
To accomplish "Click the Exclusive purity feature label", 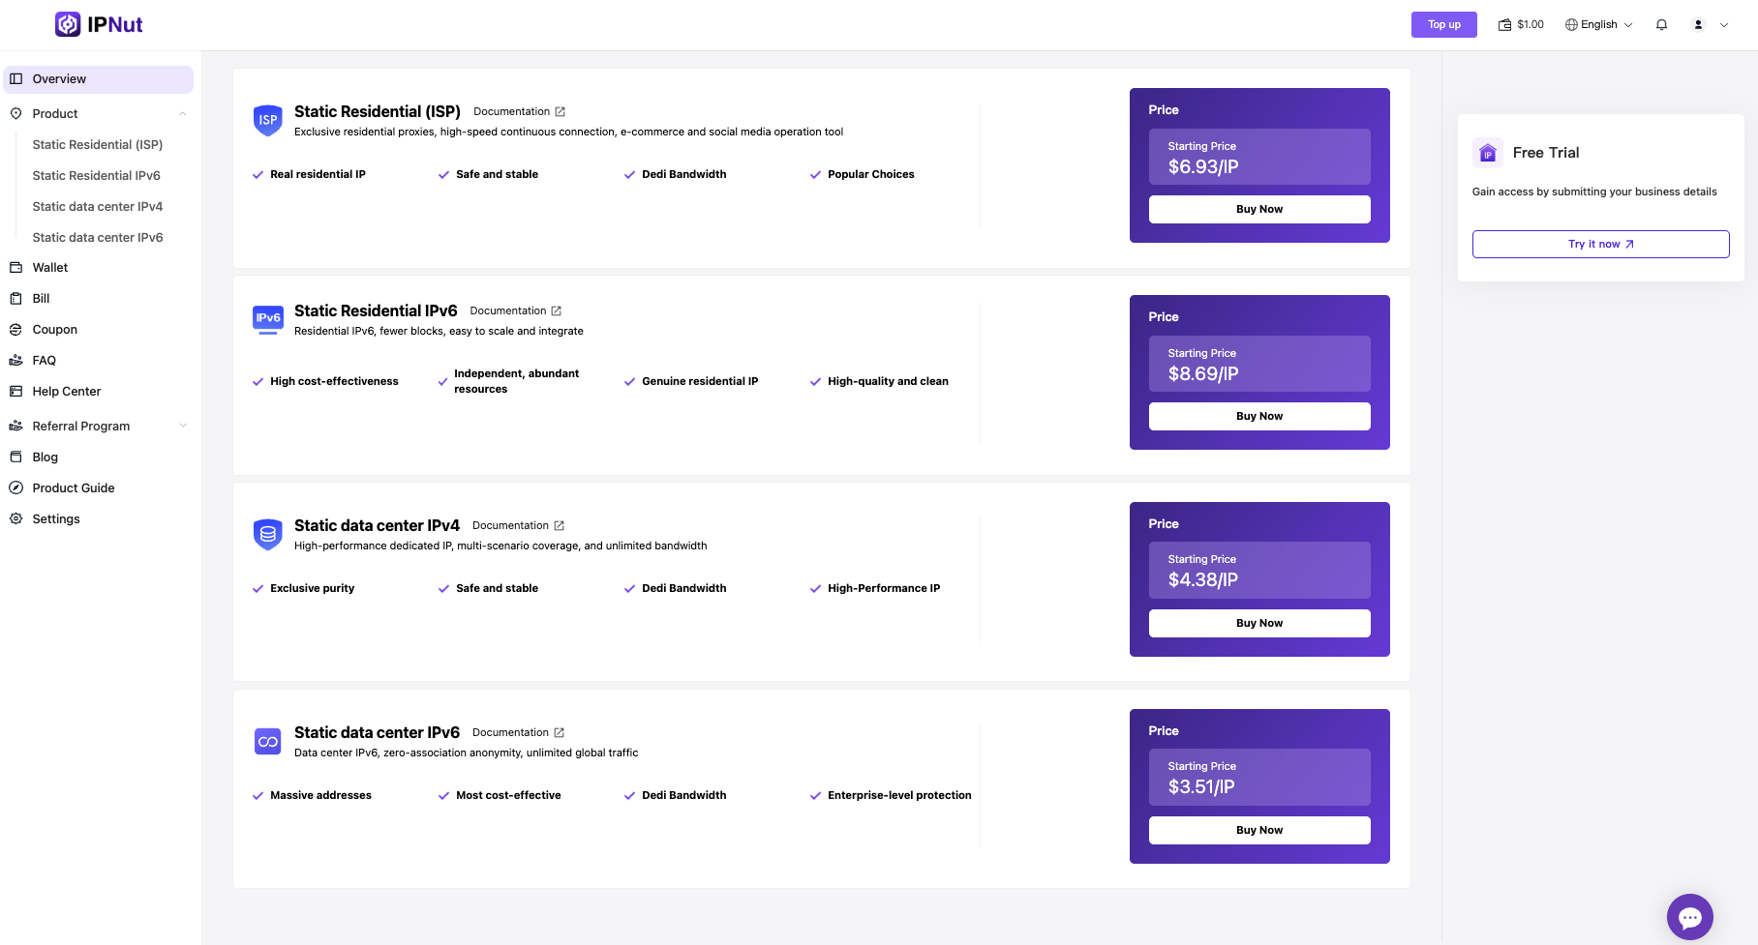I will (x=312, y=589).
